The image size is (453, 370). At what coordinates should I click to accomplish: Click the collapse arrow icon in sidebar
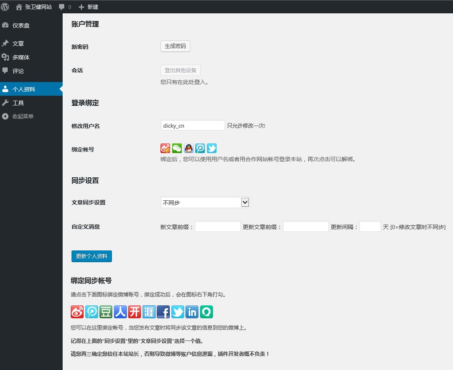click(5, 116)
